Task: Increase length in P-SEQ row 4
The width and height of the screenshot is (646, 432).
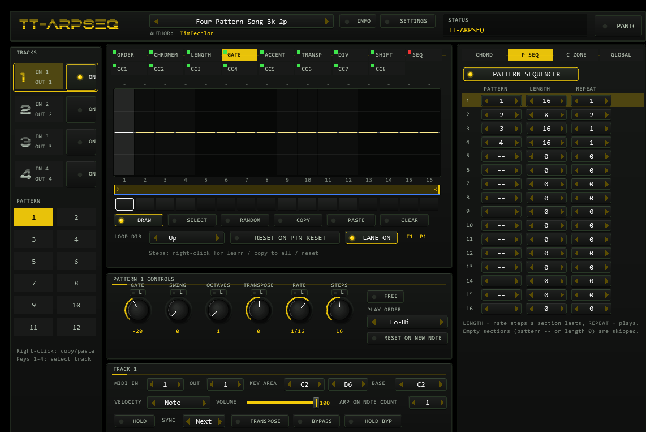Action: 562,143
